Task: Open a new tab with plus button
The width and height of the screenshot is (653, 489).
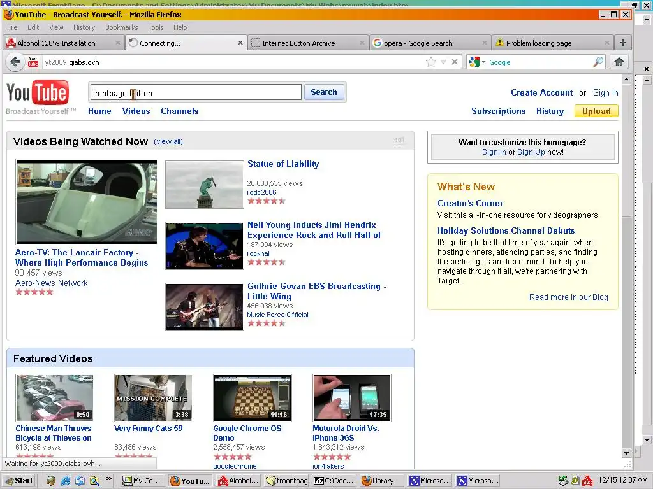Action: point(623,43)
